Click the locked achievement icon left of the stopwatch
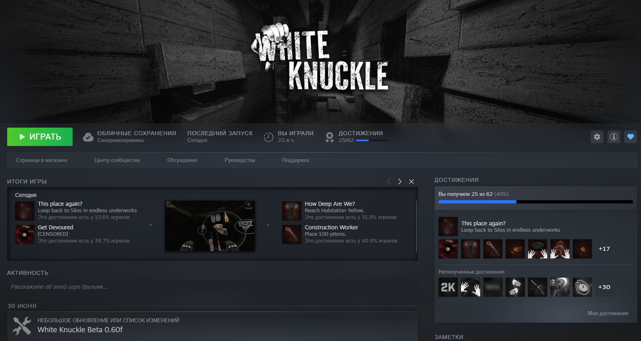Screen dimensions: 641x341 (x=560, y=287)
